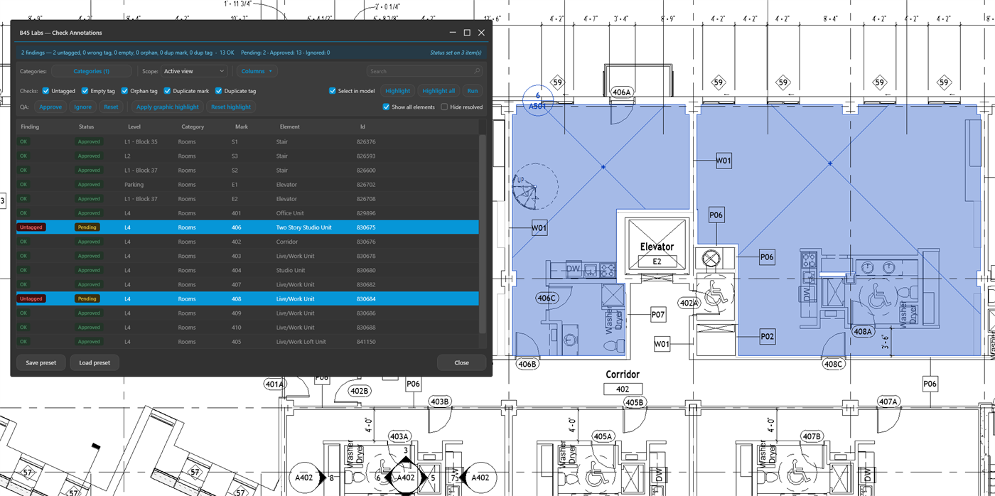This screenshot has width=995, height=496.
Task: Sort by the Element column header
Action: point(290,127)
